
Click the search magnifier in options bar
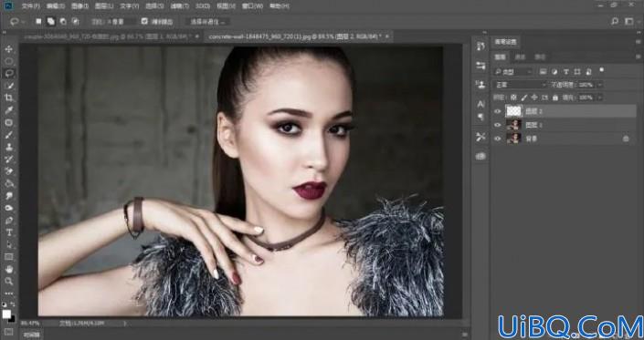coord(615,21)
